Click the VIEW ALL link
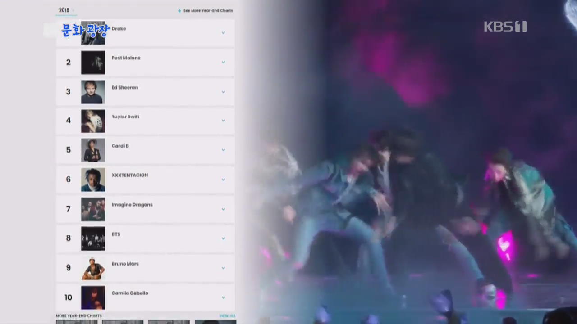This screenshot has height=324, width=577. [x=227, y=316]
